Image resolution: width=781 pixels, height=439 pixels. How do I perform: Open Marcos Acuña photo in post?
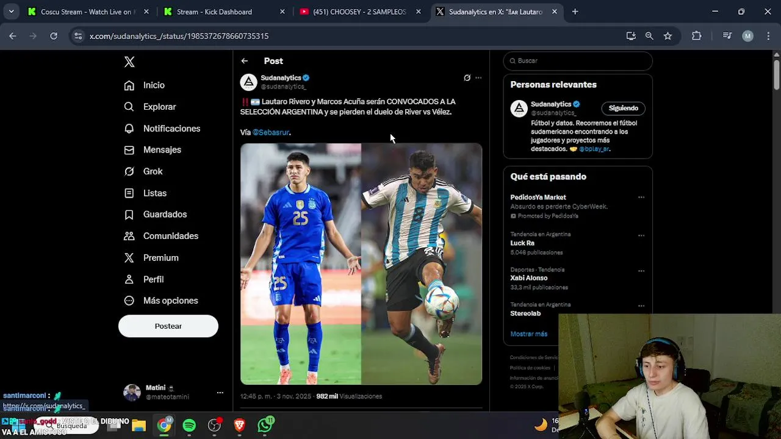pyautogui.click(x=422, y=264)
